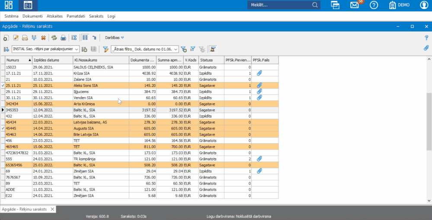Expand the Darbības dropdown
The image size is (432, 220).
coord(114,38)
